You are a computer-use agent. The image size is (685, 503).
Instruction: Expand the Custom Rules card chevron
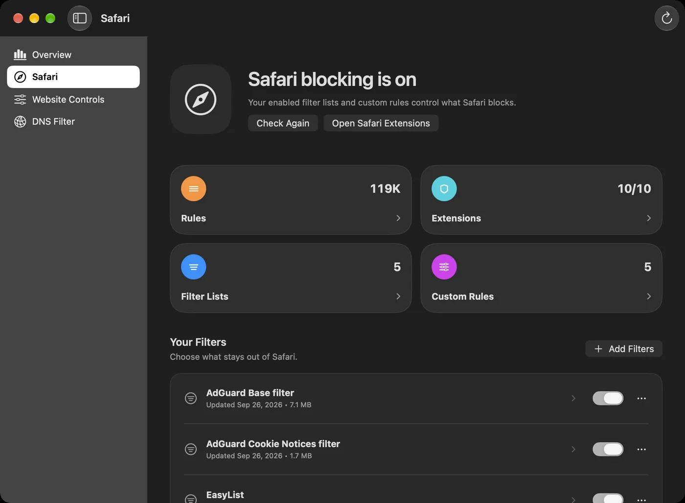tap(649, 296)
